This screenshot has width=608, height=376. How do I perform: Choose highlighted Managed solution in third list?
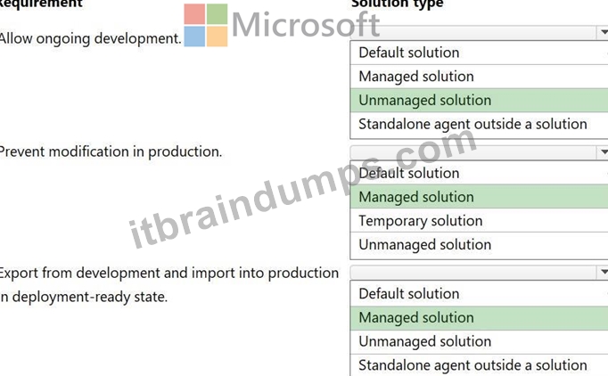(x=480, y=318)
